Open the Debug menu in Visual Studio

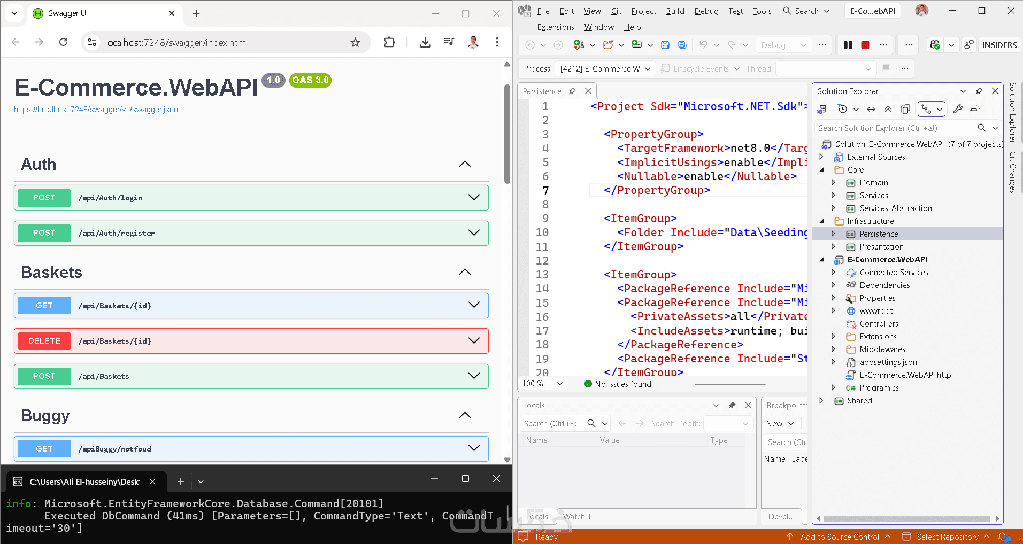coord(706,11)
